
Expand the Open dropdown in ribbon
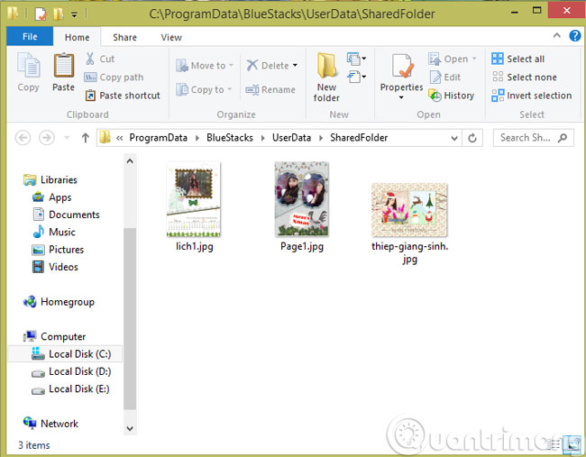474,59
